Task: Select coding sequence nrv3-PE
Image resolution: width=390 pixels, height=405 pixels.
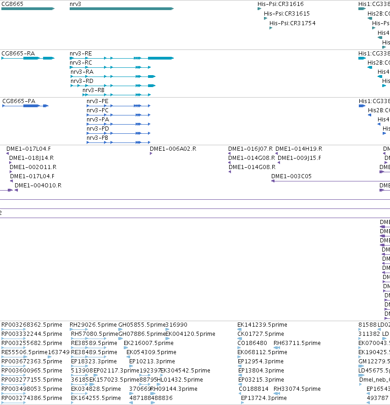Action: point(118,106)
